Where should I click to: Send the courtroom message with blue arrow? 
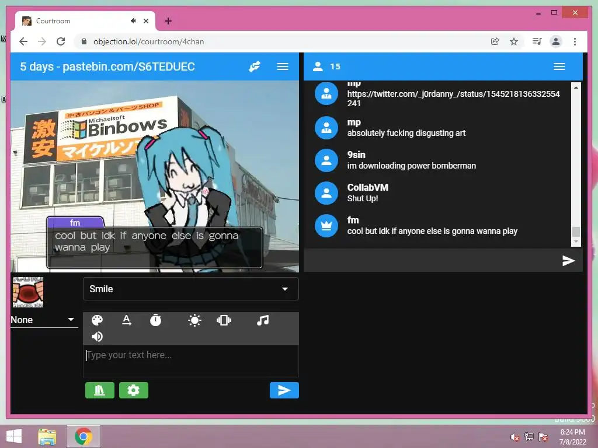point(284,390)
